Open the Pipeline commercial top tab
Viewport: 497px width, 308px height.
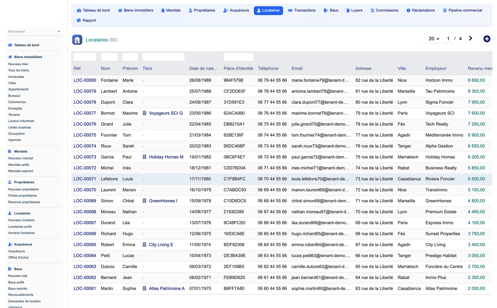pos(462,10)
